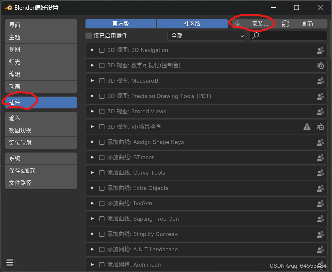
Task: Expand the Assign Shape Keys details
Action: pos(92,142)
